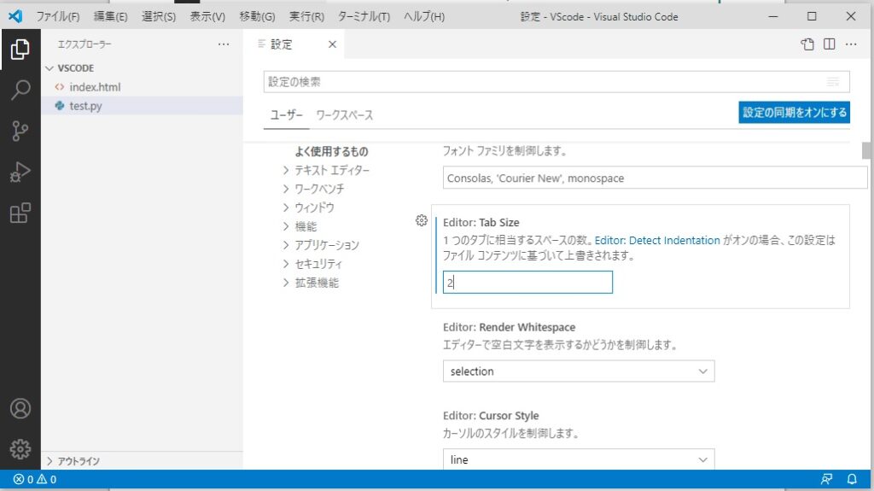Close the 設定 editor tab

click(332, 44)
